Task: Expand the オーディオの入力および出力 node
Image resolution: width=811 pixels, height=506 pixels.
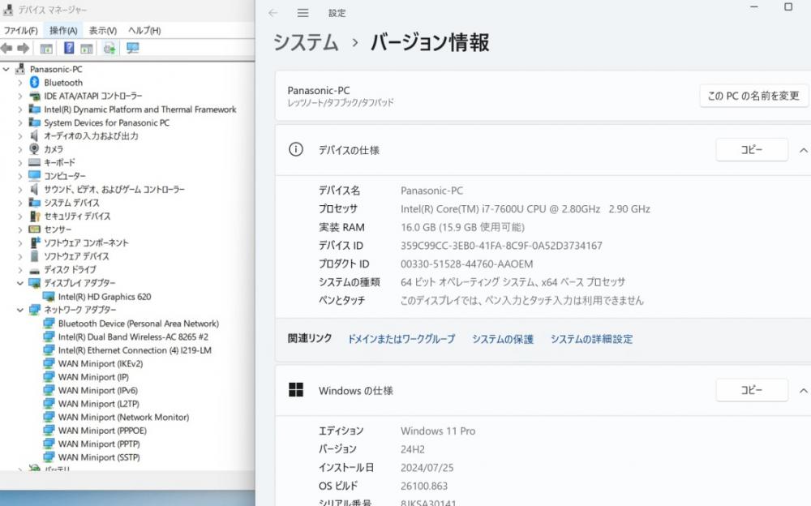Action: coord(20,136)
